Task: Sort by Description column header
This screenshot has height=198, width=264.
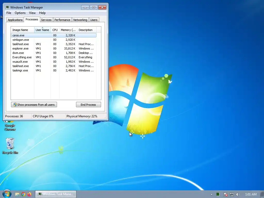Action: [x=87, y=30]
